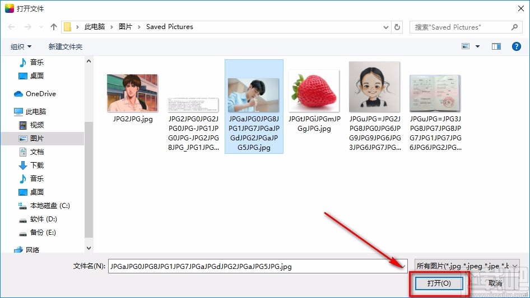Create a new folder with 新建文件夹
Image resolution: width=530 pixels, height=298 pixels.
(65, 46)
